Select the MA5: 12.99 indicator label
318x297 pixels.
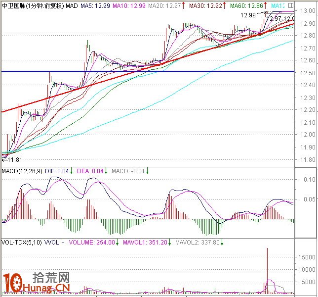pyautogui.click(x=95, y=6)
